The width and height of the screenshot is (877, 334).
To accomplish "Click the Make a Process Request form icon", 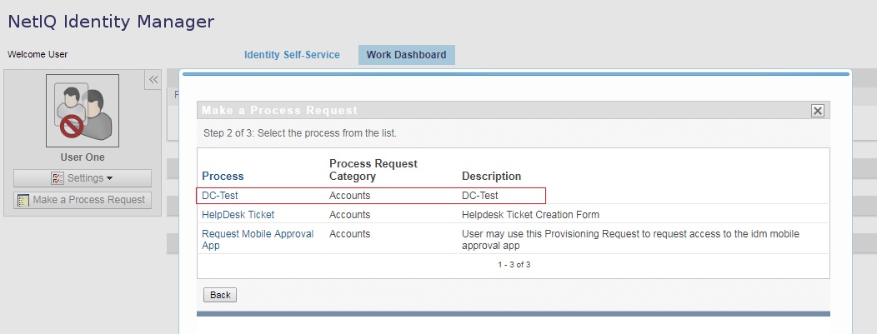I will [23, 200].
